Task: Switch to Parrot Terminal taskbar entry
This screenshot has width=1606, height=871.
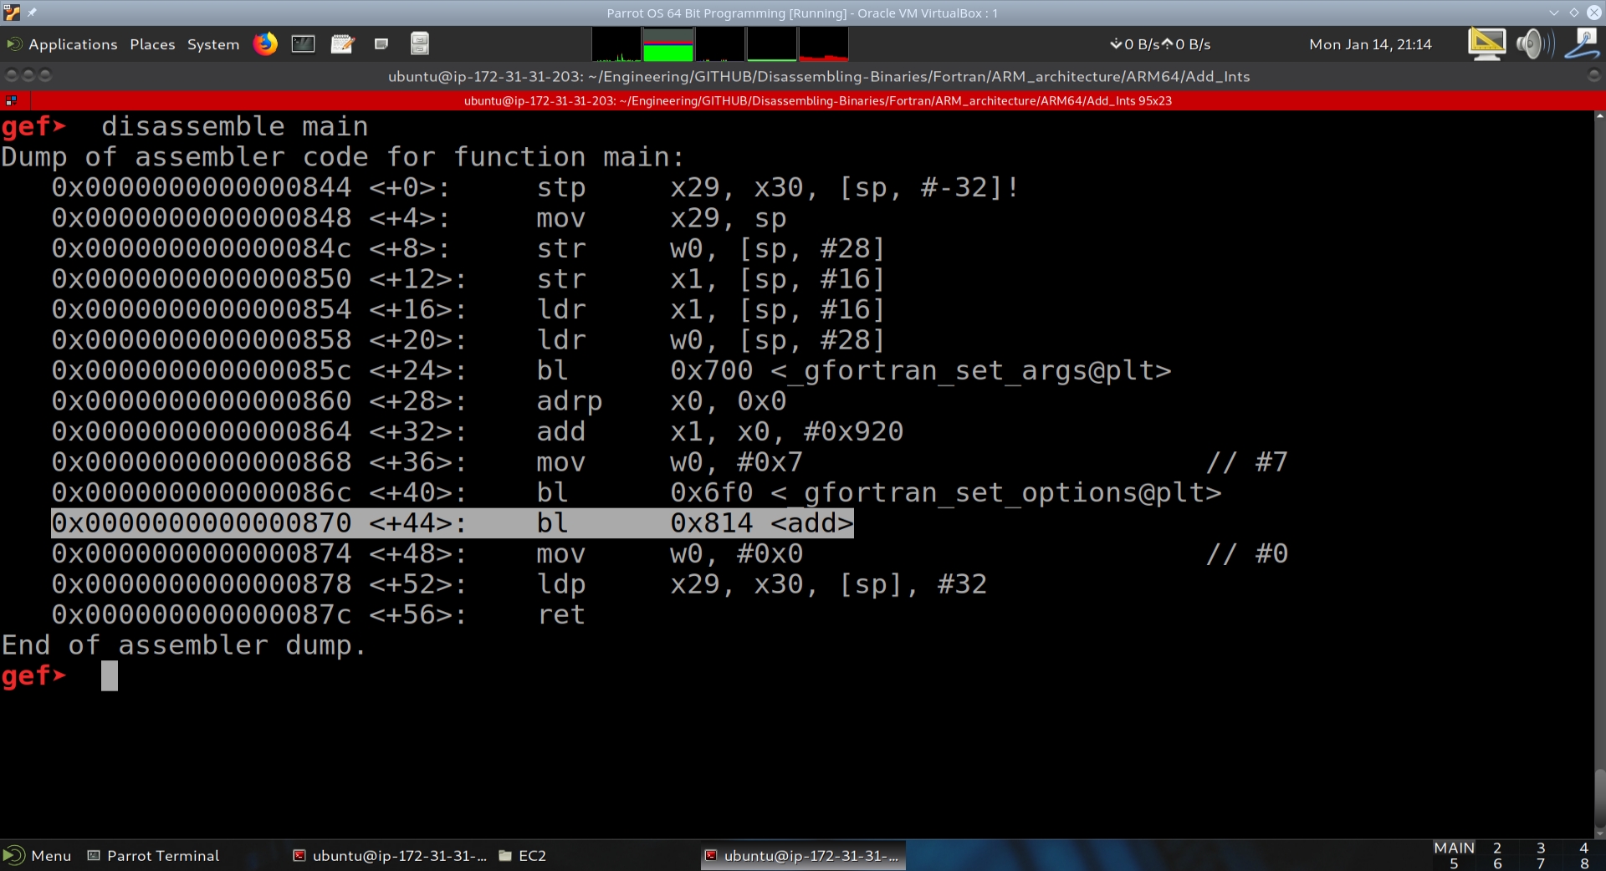Action: tap(154, 855)
